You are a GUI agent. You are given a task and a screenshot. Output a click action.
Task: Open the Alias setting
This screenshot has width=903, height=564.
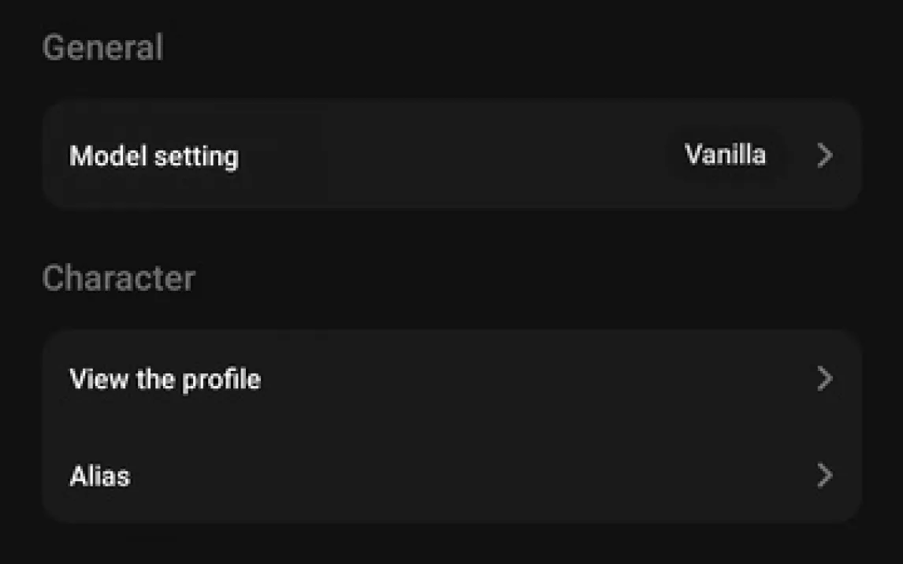[451, 476]
